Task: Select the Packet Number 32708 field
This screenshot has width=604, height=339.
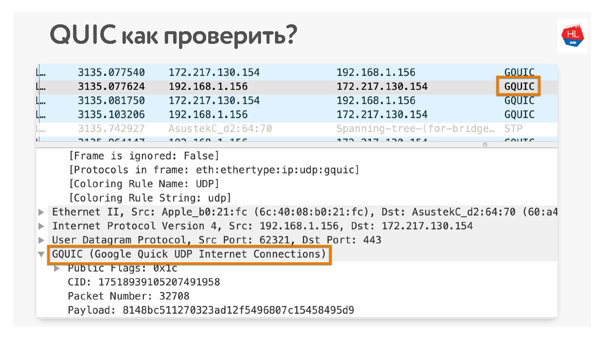Action: coord(129,296)
